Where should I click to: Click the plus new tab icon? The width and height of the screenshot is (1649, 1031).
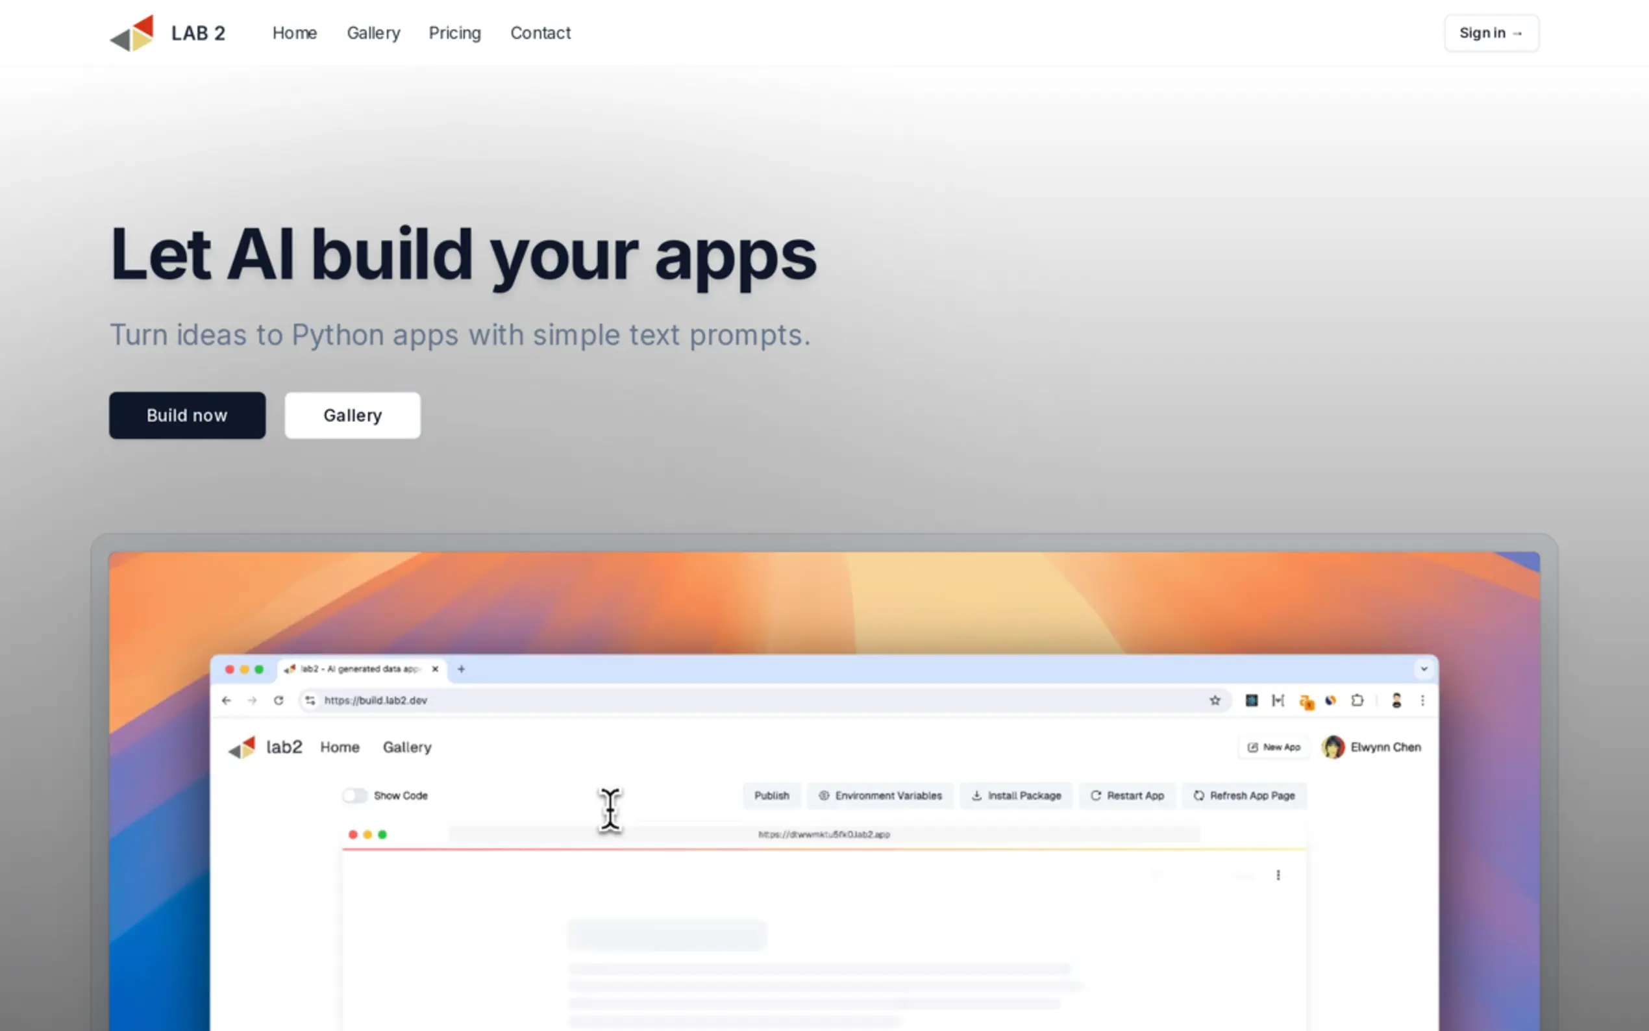click(462, 669)
